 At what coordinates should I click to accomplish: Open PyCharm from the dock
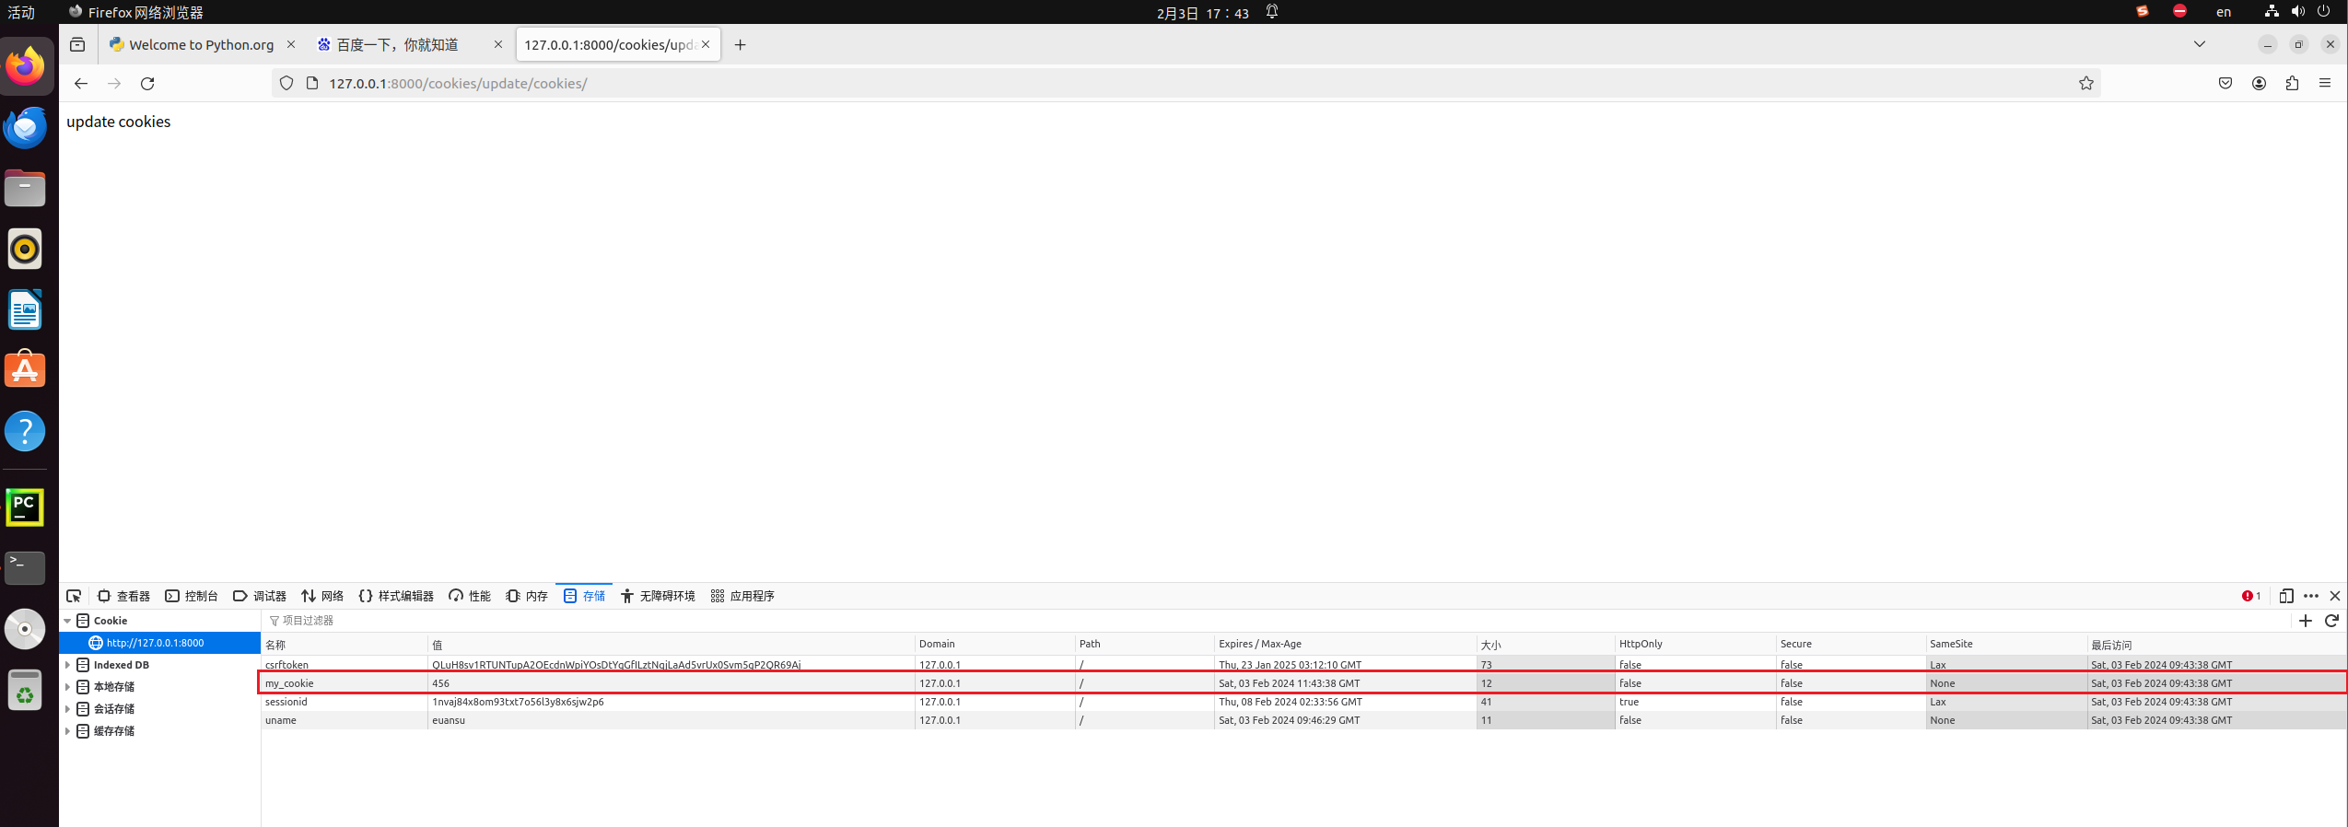pyautogui.click(x=25, y=507)
